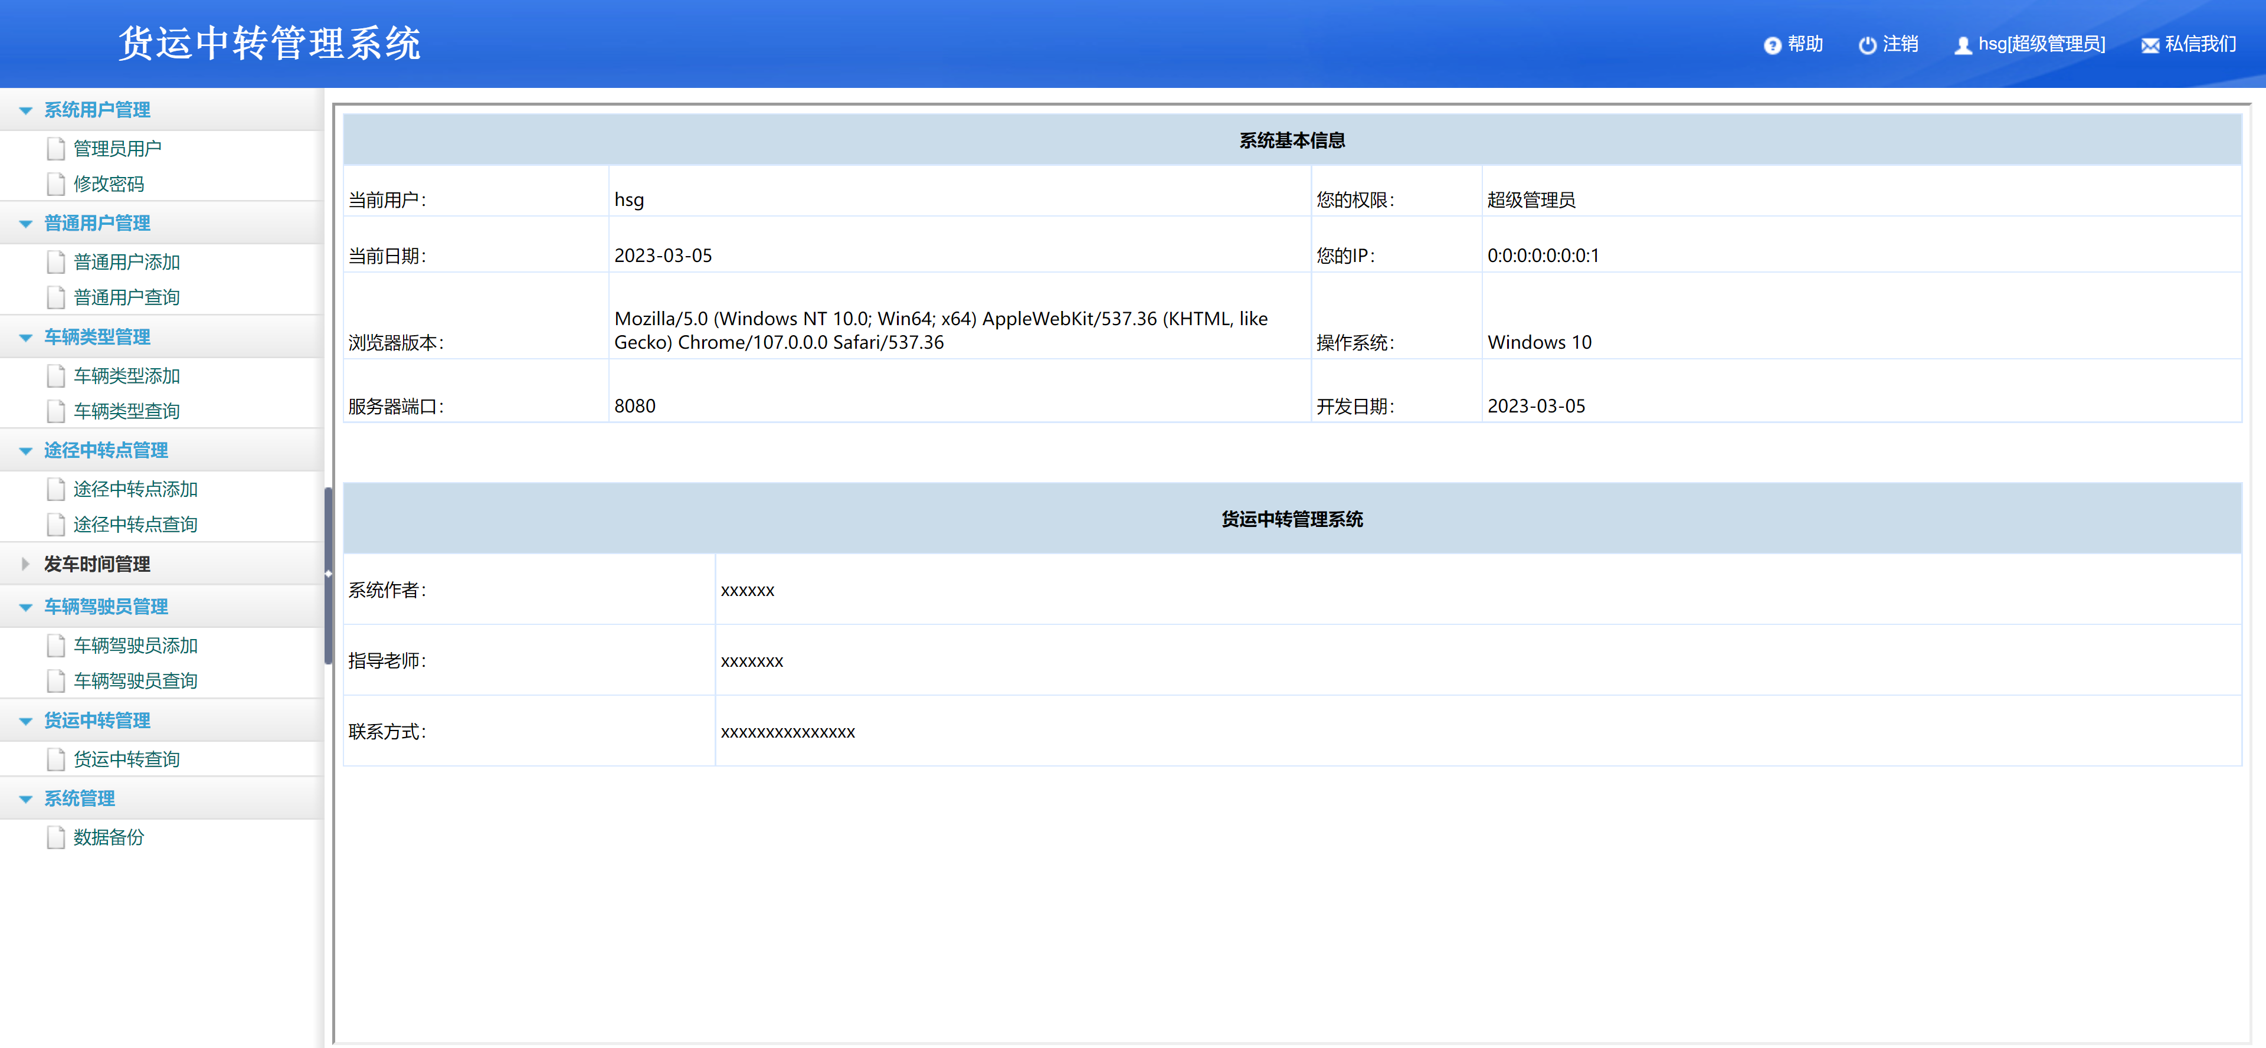Select 车辆类型查询 in sidebar
Screen dimensions: 2266x1048
[x=127, y=411]
